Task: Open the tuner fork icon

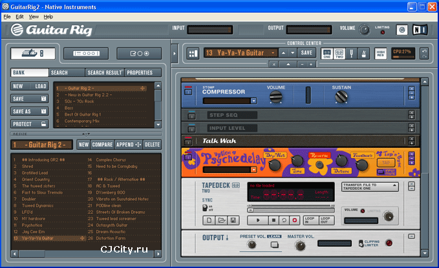Action: pos(351,53)
